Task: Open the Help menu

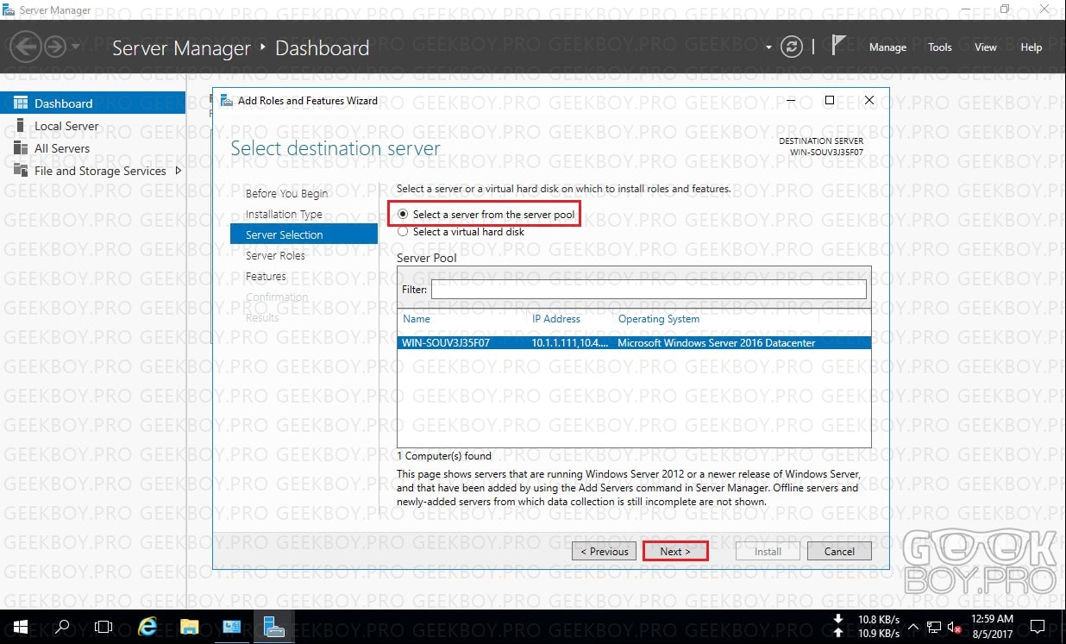Action: (x=1032, y=47)
